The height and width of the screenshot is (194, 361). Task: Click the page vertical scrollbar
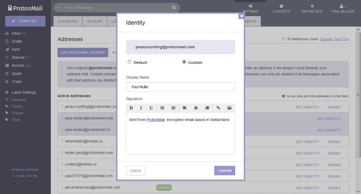pyautogui.click(x=358, y=95)
